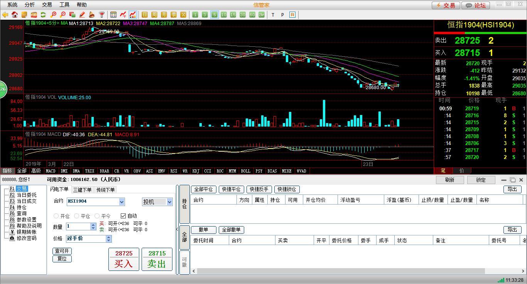The image size is (527, 284).
Task: Click the 查可开 button
Action: tap(62, 251)
